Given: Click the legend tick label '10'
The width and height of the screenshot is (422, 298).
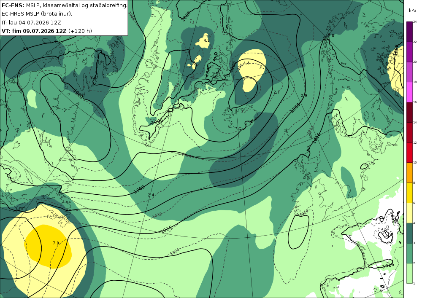Looking at the screenshot, I should click(x=415, y=163).
